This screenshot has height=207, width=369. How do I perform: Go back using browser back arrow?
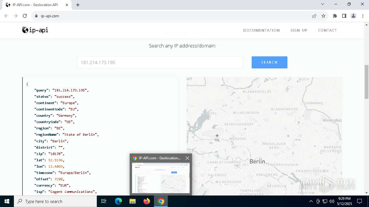pos(6,16)
